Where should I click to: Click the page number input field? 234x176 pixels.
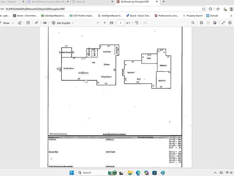point(121,23)
